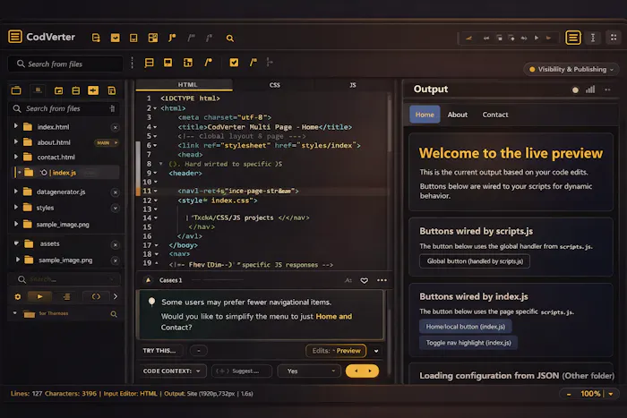Image resolution: width=627 pixels, height=418 pixels.
Task: Click the Suggest... input field
Action: click(242, 371)
